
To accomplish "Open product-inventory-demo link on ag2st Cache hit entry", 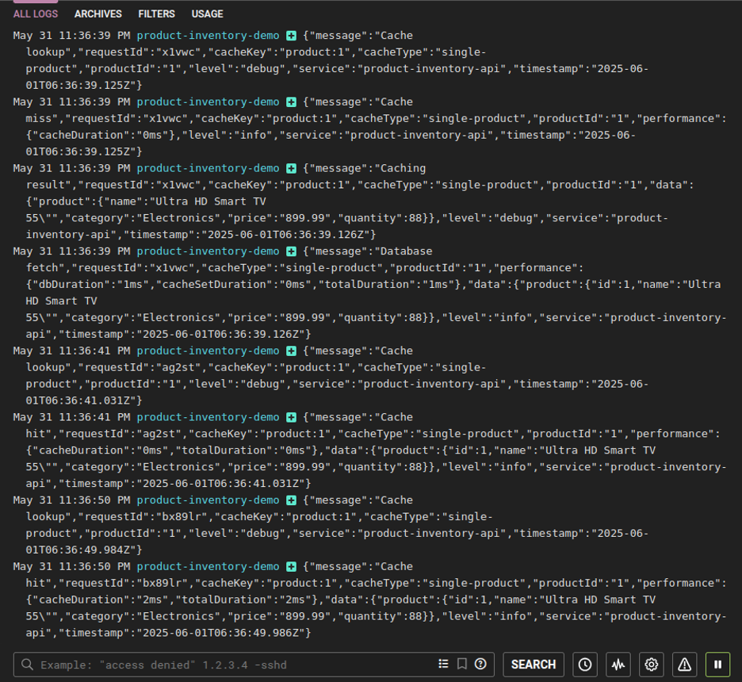I will click(x=208, y=417).
